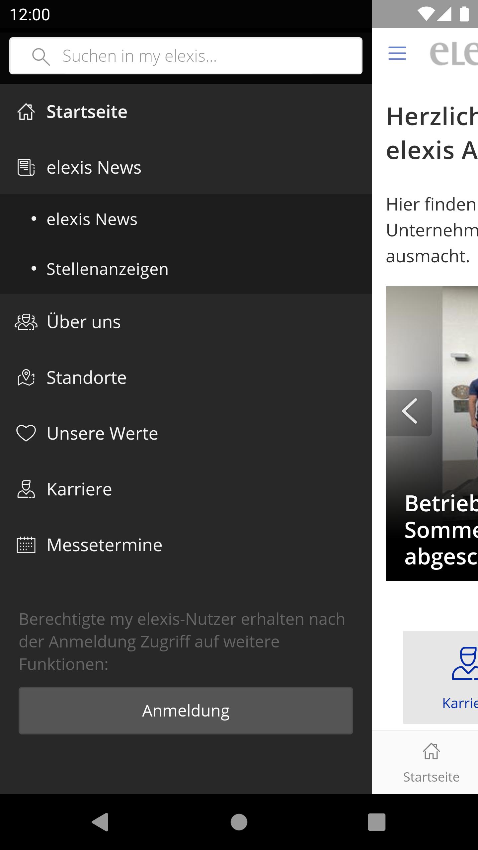Tap the elexis logo in header
The height and width of the screenshot is (850, 478).
[454, 53]
